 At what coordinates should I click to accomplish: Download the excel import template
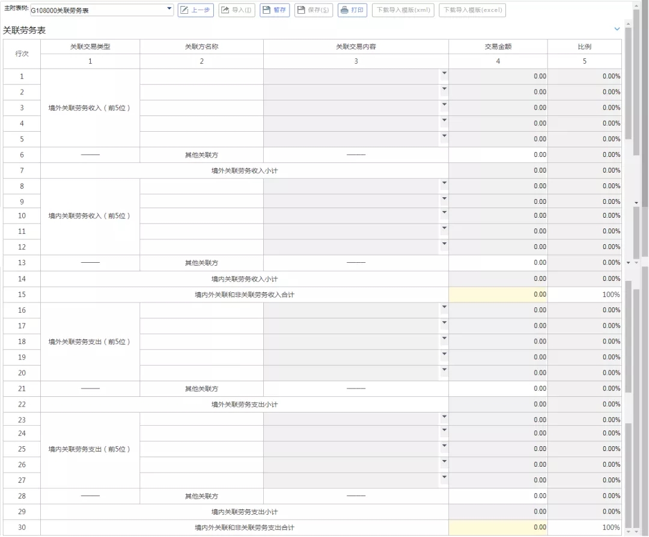472,10
